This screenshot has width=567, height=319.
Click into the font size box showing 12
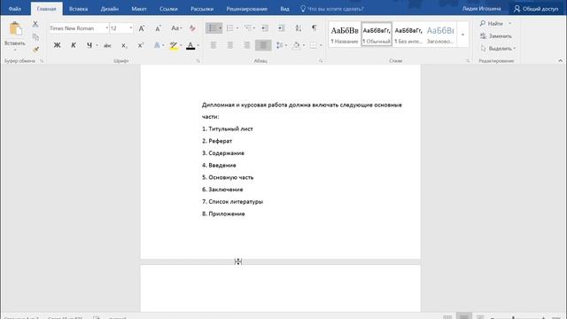[119, 27]
